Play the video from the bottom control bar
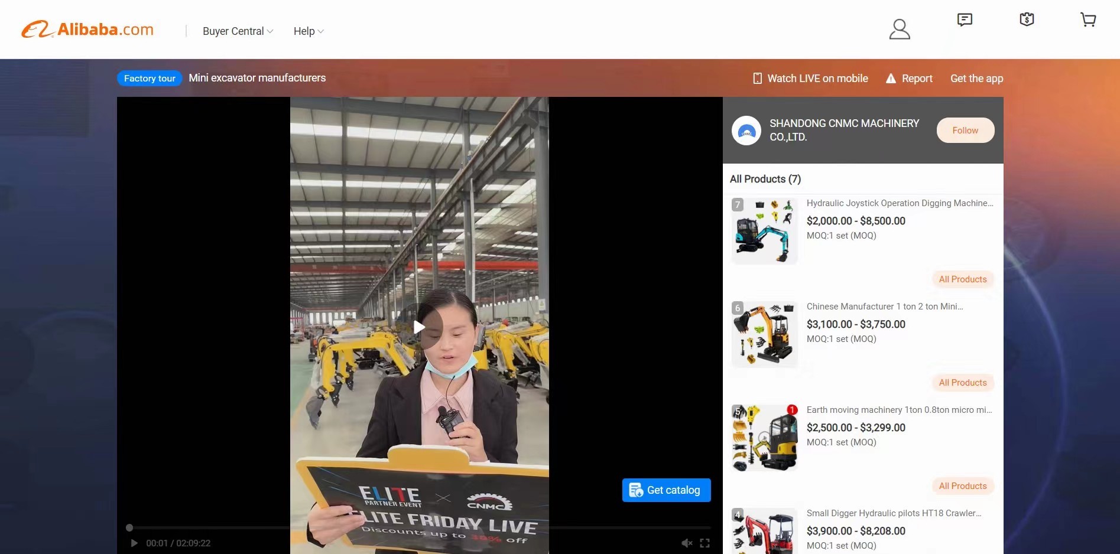 [134, 543]
